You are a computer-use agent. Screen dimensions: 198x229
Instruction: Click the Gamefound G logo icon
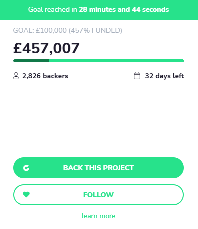26,168
